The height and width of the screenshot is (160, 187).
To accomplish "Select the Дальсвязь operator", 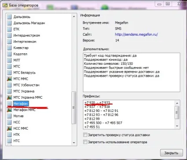I will coord(22,17).
